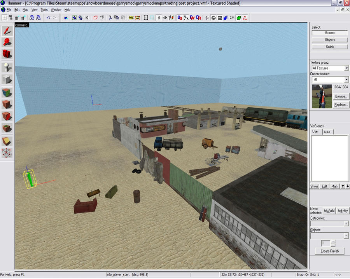Click the Carve with selected objects icon

click(66, 17)
